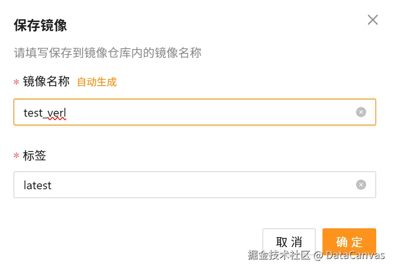Click the latest text in the tag field
This screenshot has width=393, height=269.
tap(38, 185)
